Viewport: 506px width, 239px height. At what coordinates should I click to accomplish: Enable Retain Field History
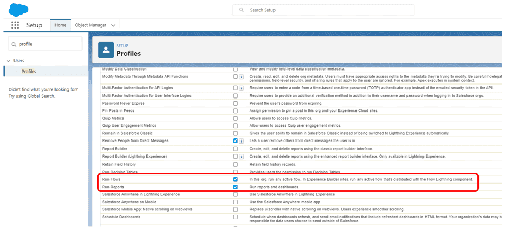(x=235, y=164)
